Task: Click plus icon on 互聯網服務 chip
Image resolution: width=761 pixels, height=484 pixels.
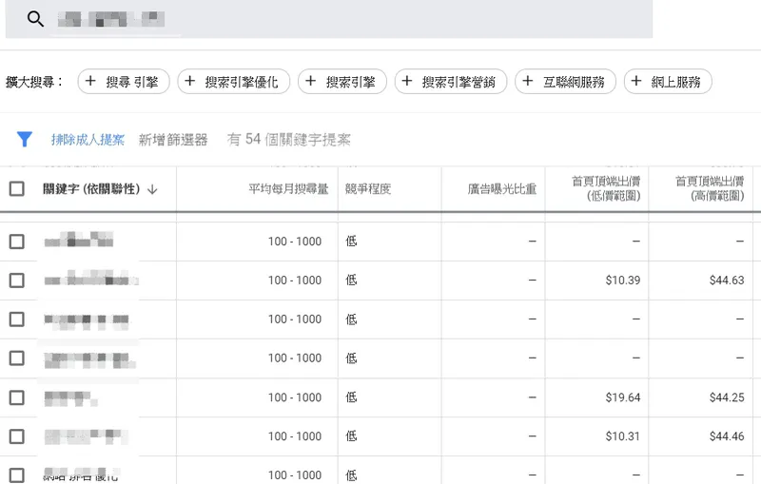Action: (x=528, y=82)
